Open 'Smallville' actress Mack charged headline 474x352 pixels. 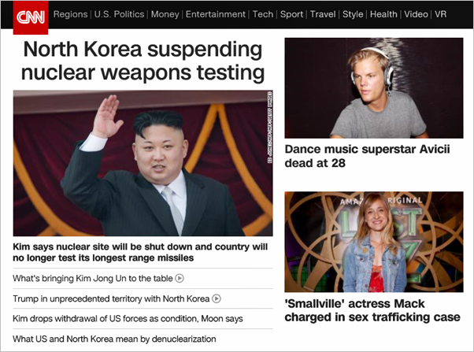372,310
